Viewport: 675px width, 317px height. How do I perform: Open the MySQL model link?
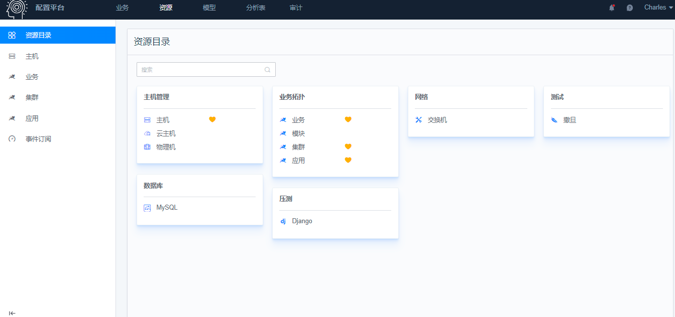pyautogui.click(x=167, y=208)
